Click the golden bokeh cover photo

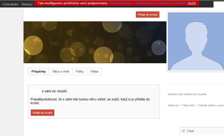(x=95, y=42)
